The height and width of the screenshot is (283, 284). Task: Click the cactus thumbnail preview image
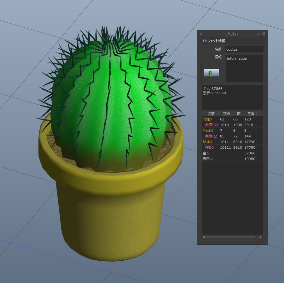[212, 72]
